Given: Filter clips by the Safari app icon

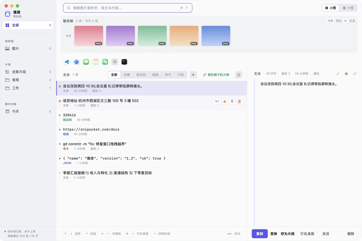Looking at the screenshot, I should (x=76, y=62).
